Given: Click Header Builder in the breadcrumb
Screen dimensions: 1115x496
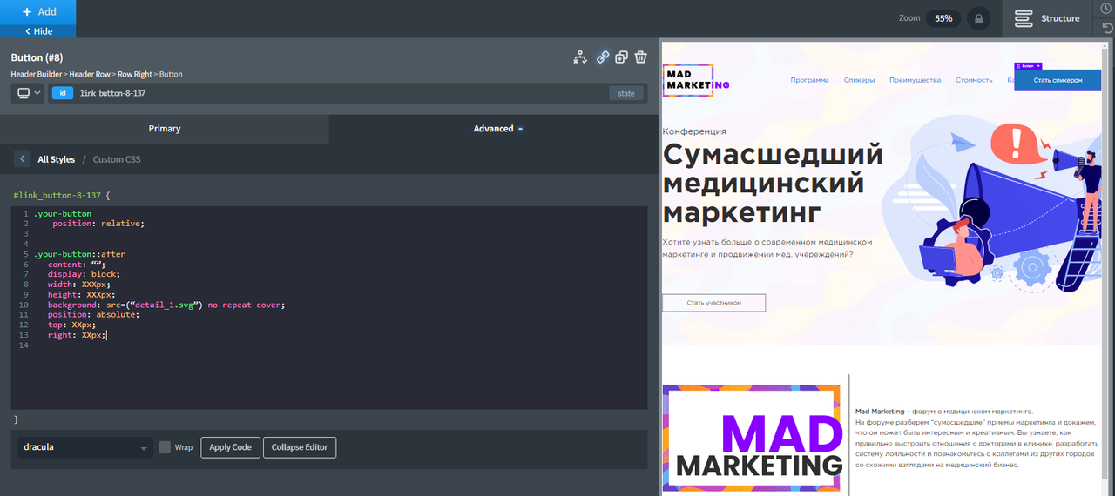Looking at the screenshot, I should coord(37,75).
